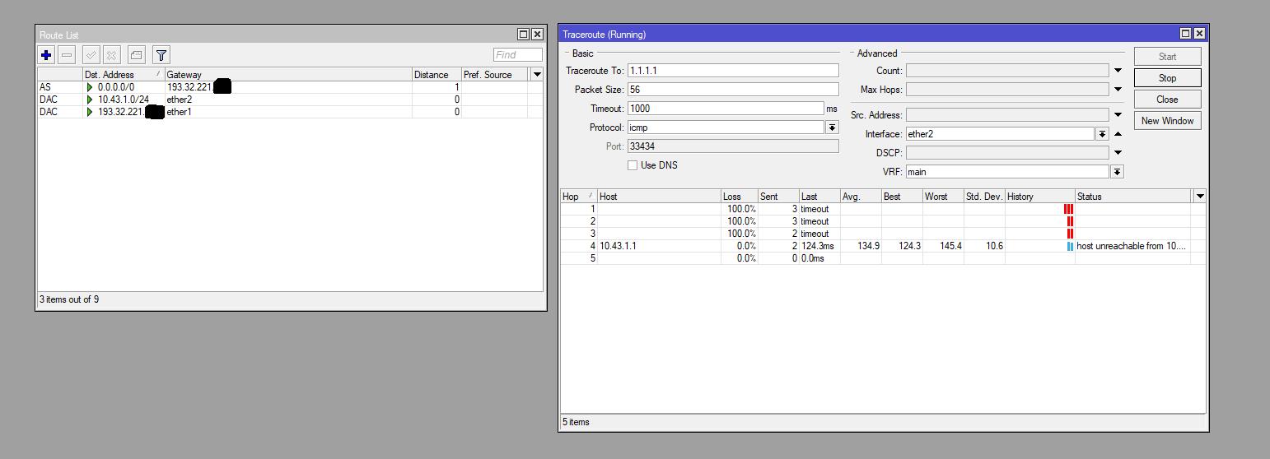Open column chooser dropdown in Route List header

[x=537, y=74]
